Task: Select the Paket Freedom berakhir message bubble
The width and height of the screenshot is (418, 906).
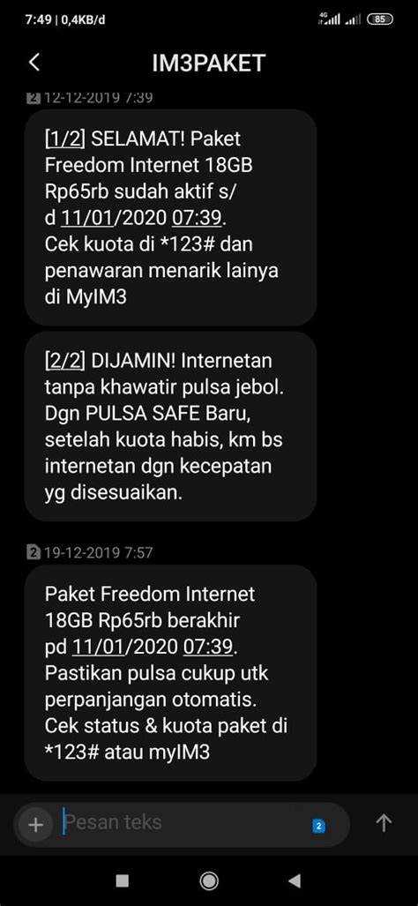Action: (170, 672)
